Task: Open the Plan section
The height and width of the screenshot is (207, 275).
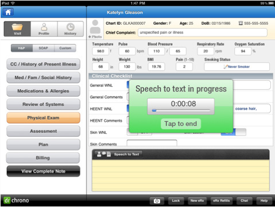Action: pos(43,144)
